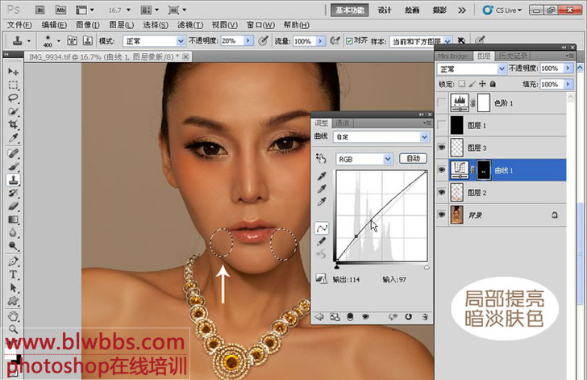
Task: Hide the Background layer visibility
Action: 442,215
